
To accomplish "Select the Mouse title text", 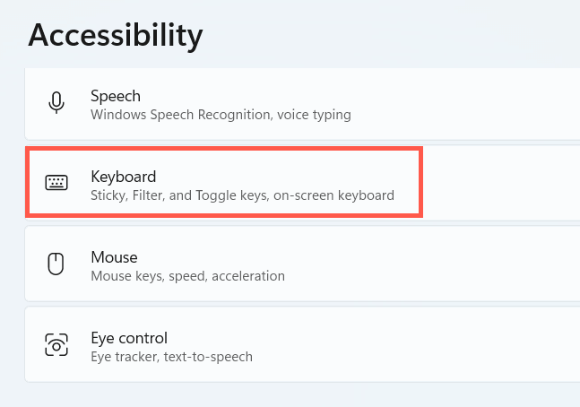I will 114,257.
